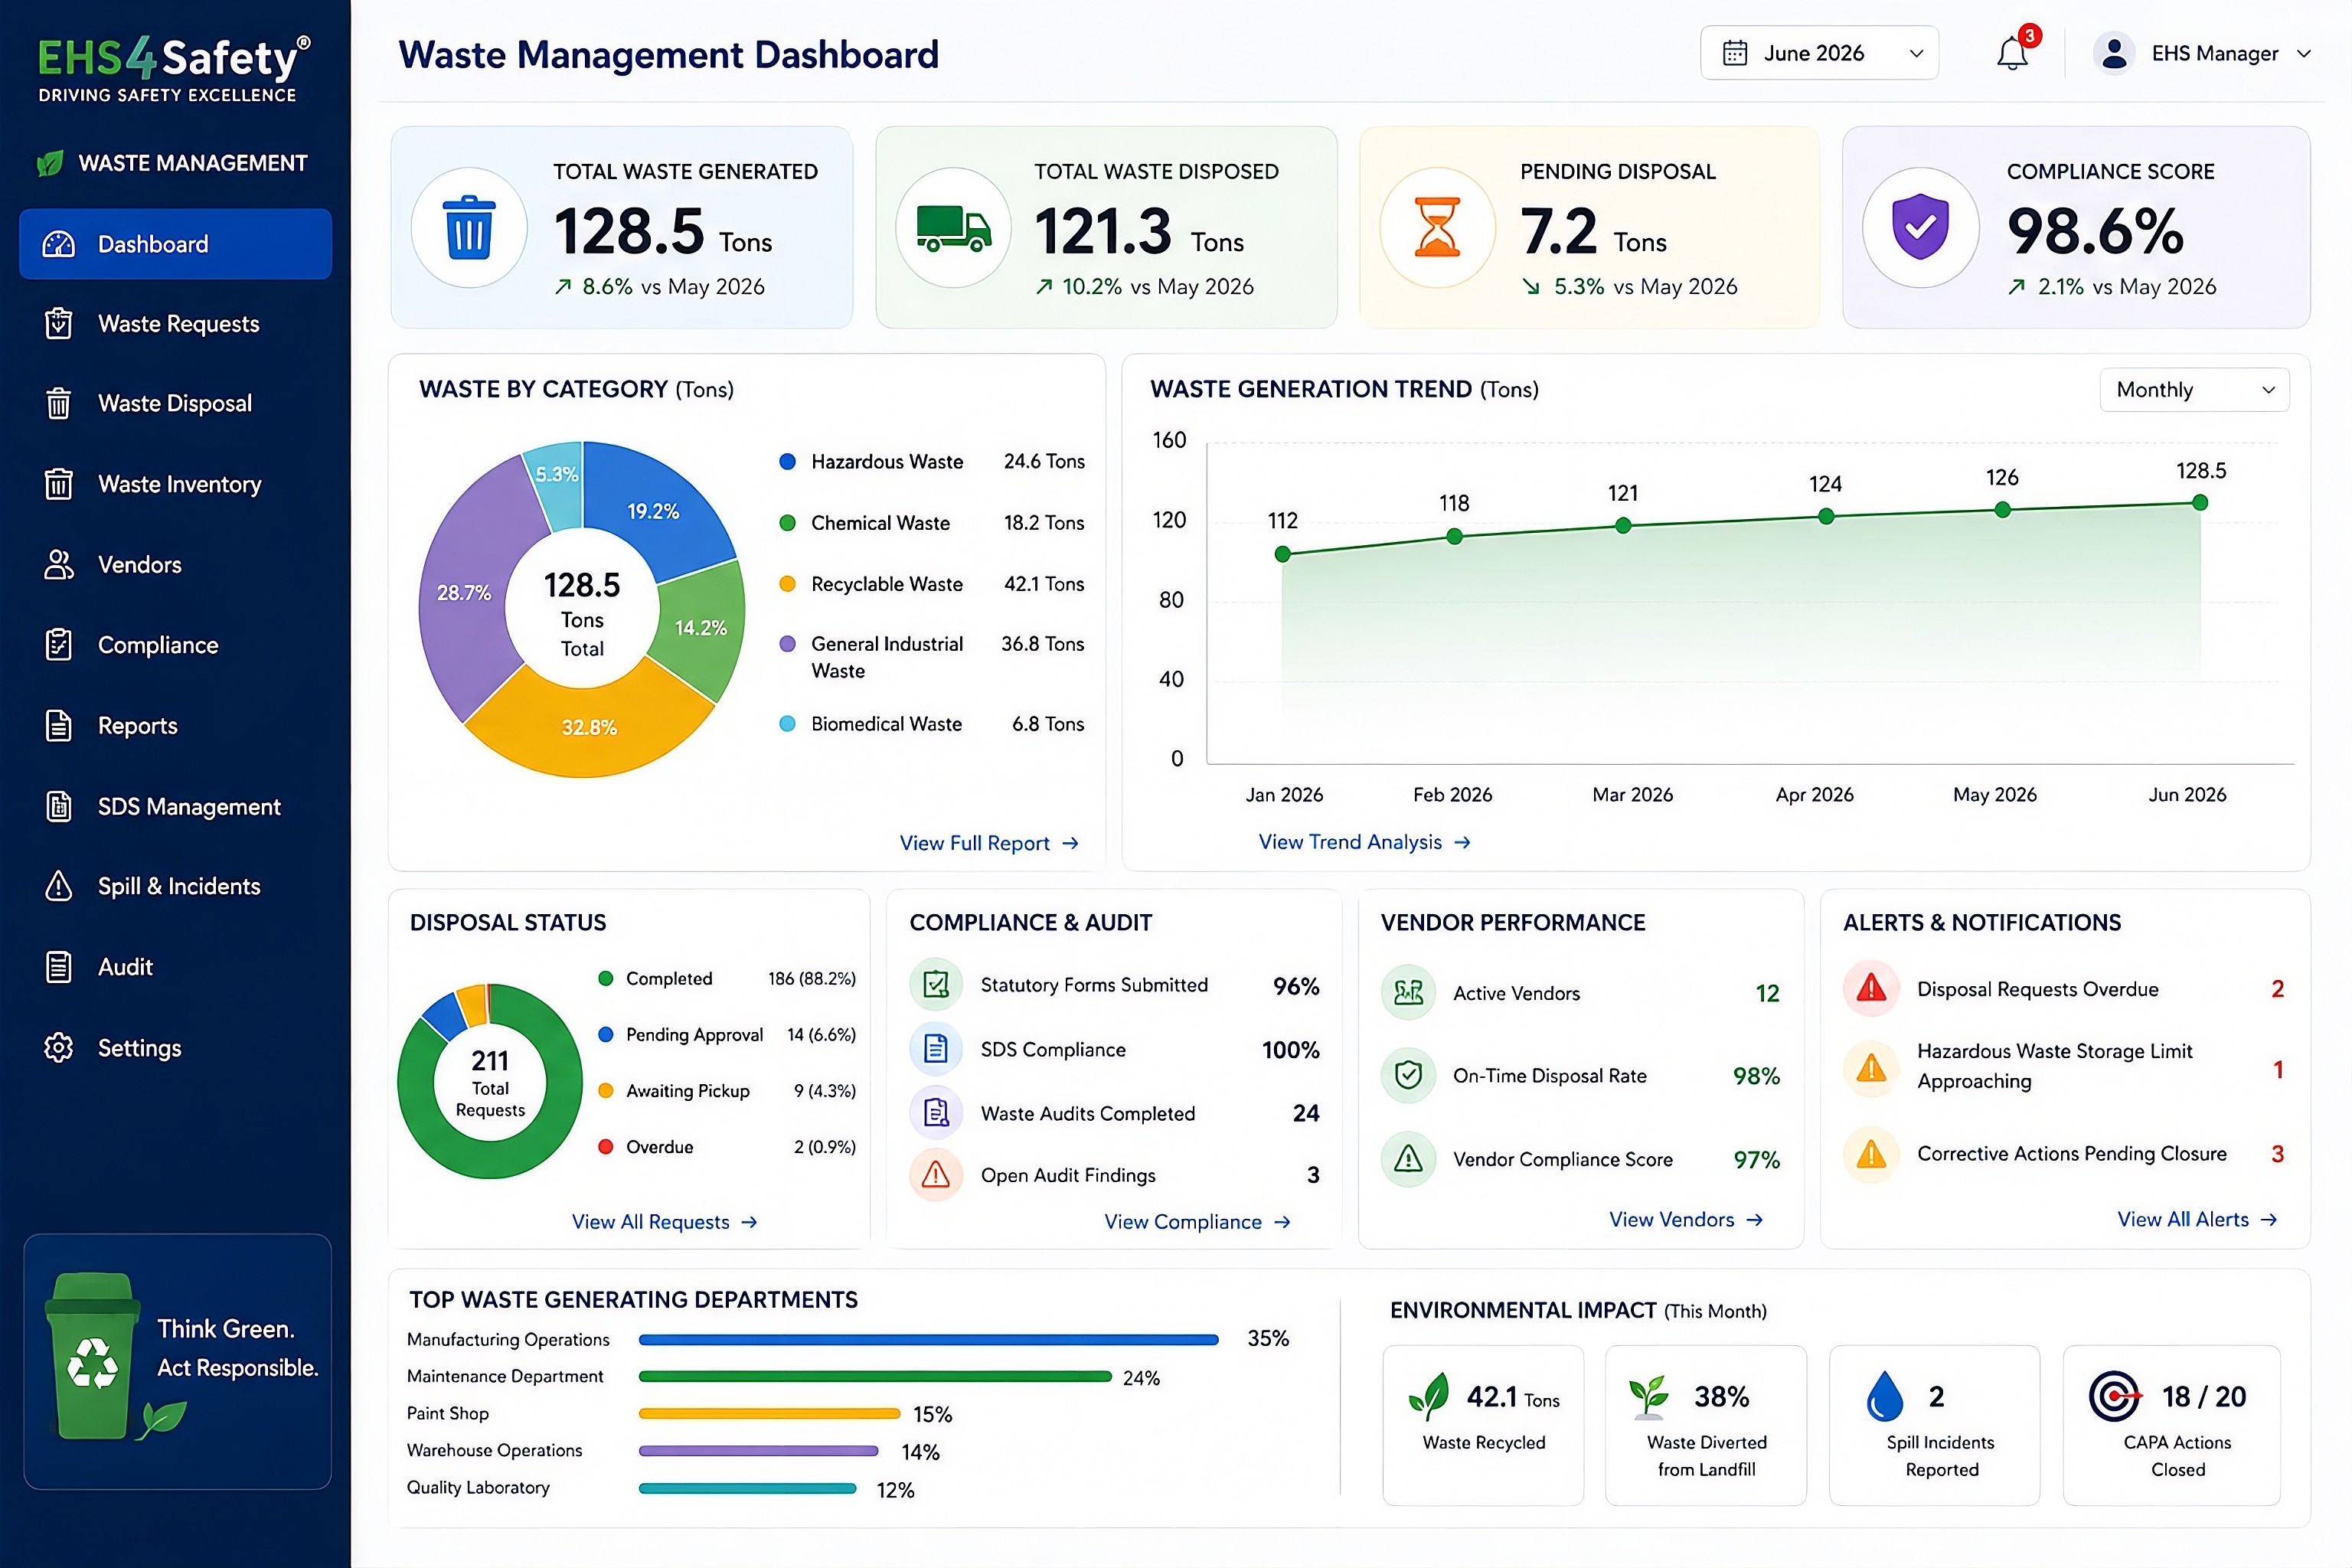Click the Paint Shop 15% bar
This screenshot has height=1568, width=2352.
point(769,1414)
